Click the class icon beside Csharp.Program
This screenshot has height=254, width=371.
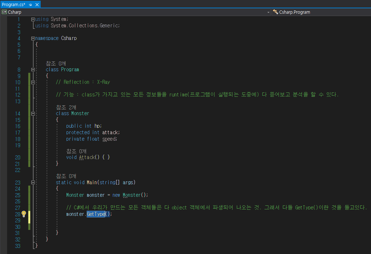click(275, 12)
